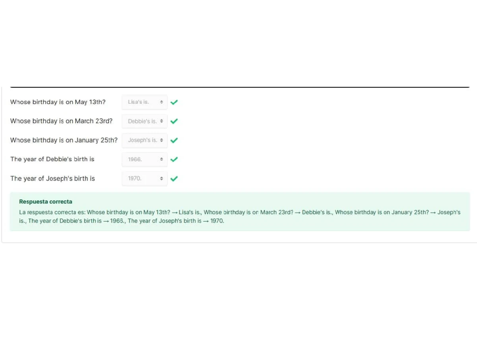Click the question 'Whose birthday is on May 13th?'
This screenshot has height=337, width=477.
[x=58, y=102]
